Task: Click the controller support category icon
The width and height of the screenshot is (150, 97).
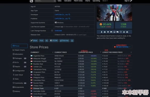Action: click(111, 32)
